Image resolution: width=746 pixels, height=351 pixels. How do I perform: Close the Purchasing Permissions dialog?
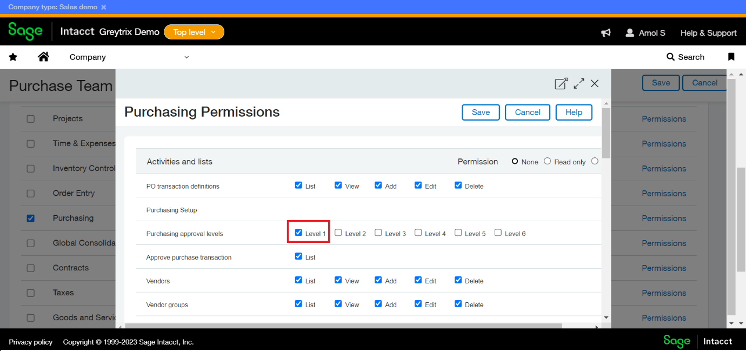(x=595, y=83)
